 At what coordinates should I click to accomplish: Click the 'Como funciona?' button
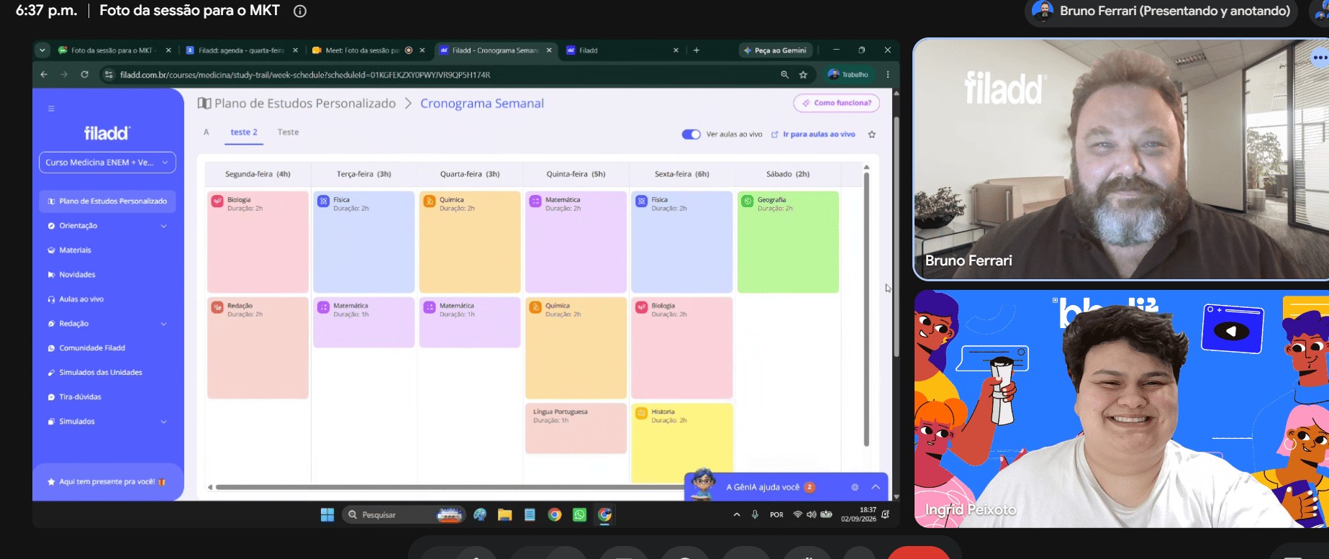point(837,103)
